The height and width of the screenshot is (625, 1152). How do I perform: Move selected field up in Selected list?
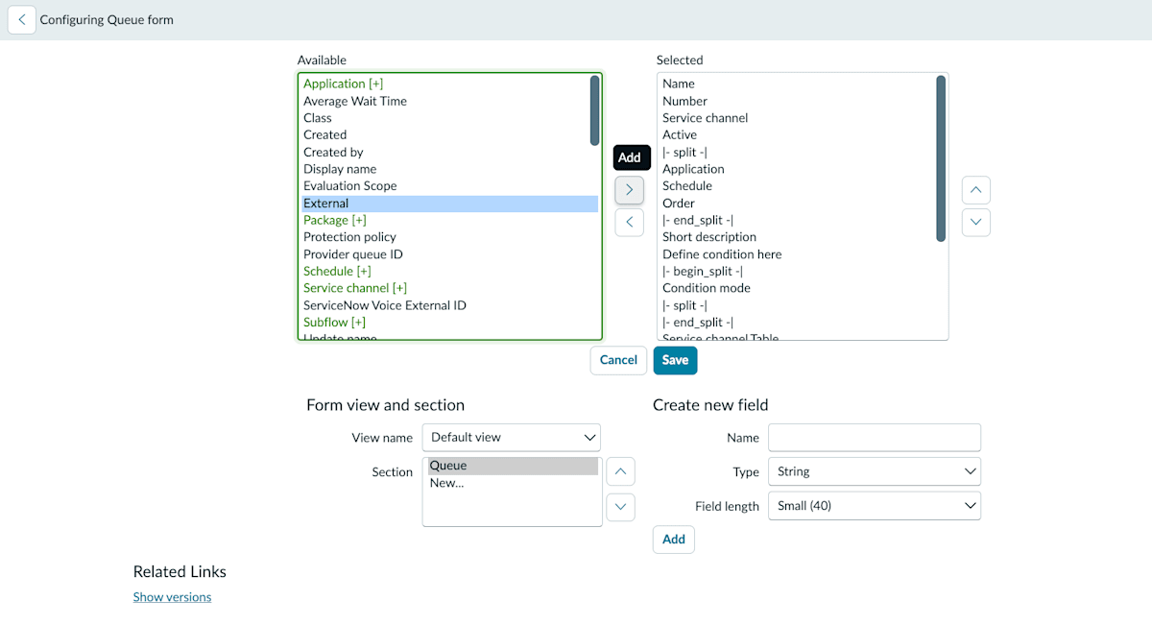(x=975, y=190)
